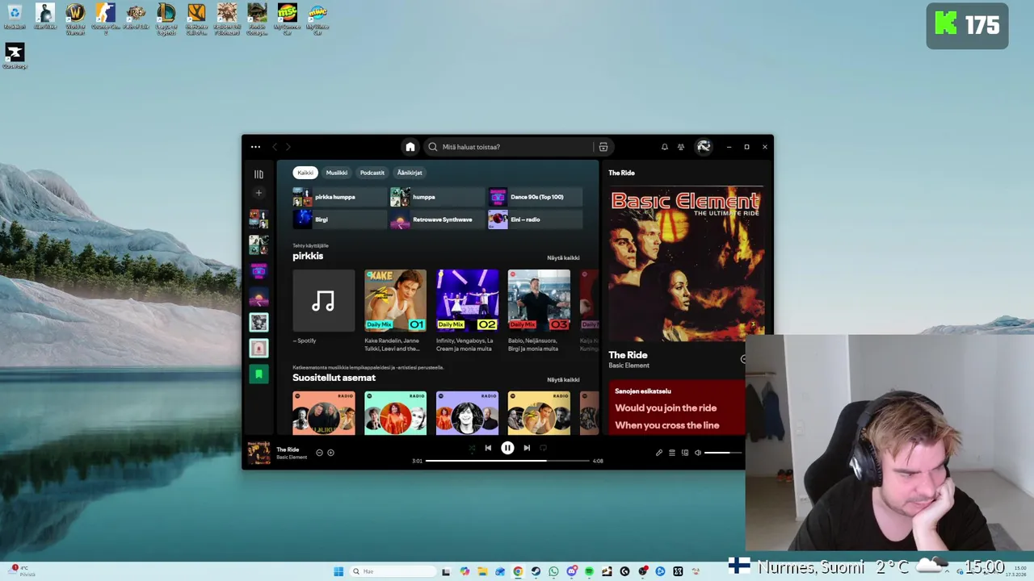Select the My Summer Car desktop shortcut

click(287, 18)
